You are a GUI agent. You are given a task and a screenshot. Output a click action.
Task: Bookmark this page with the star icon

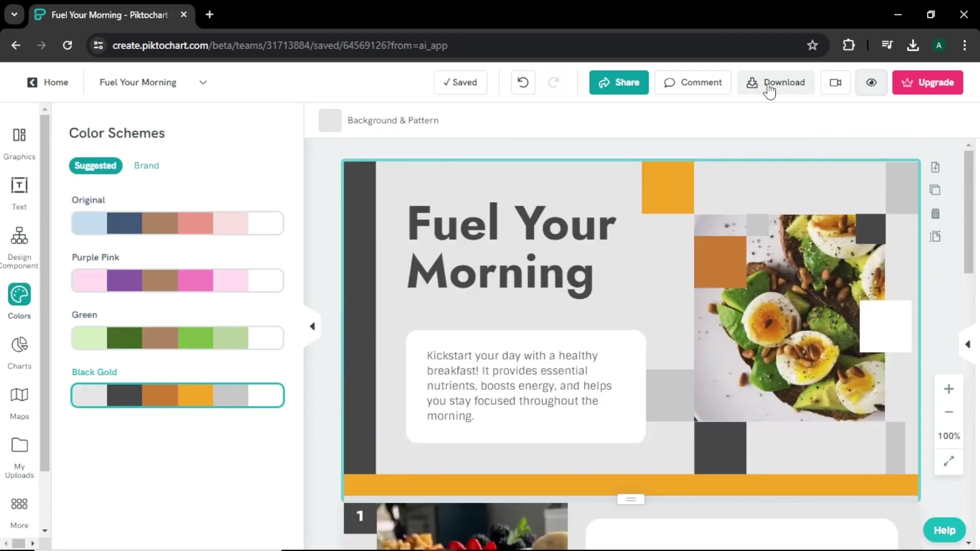813,45
